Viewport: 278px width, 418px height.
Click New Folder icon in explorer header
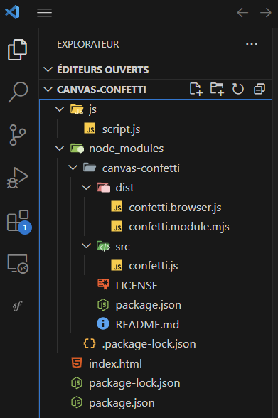(217, 89)
